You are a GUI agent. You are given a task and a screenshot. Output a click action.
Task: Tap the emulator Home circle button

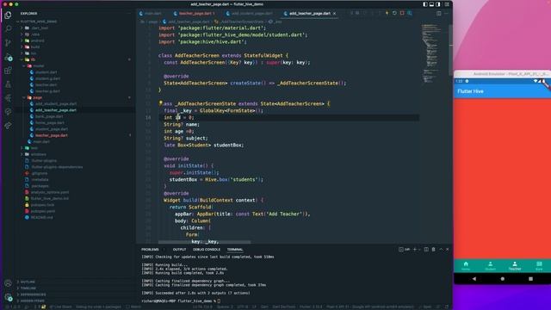click(503, 278)
